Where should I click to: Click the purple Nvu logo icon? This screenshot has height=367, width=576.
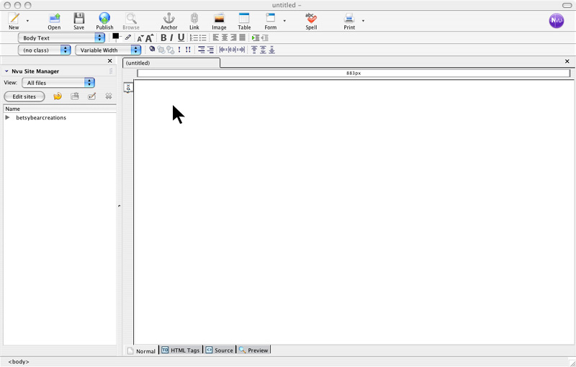coord(557,21)
